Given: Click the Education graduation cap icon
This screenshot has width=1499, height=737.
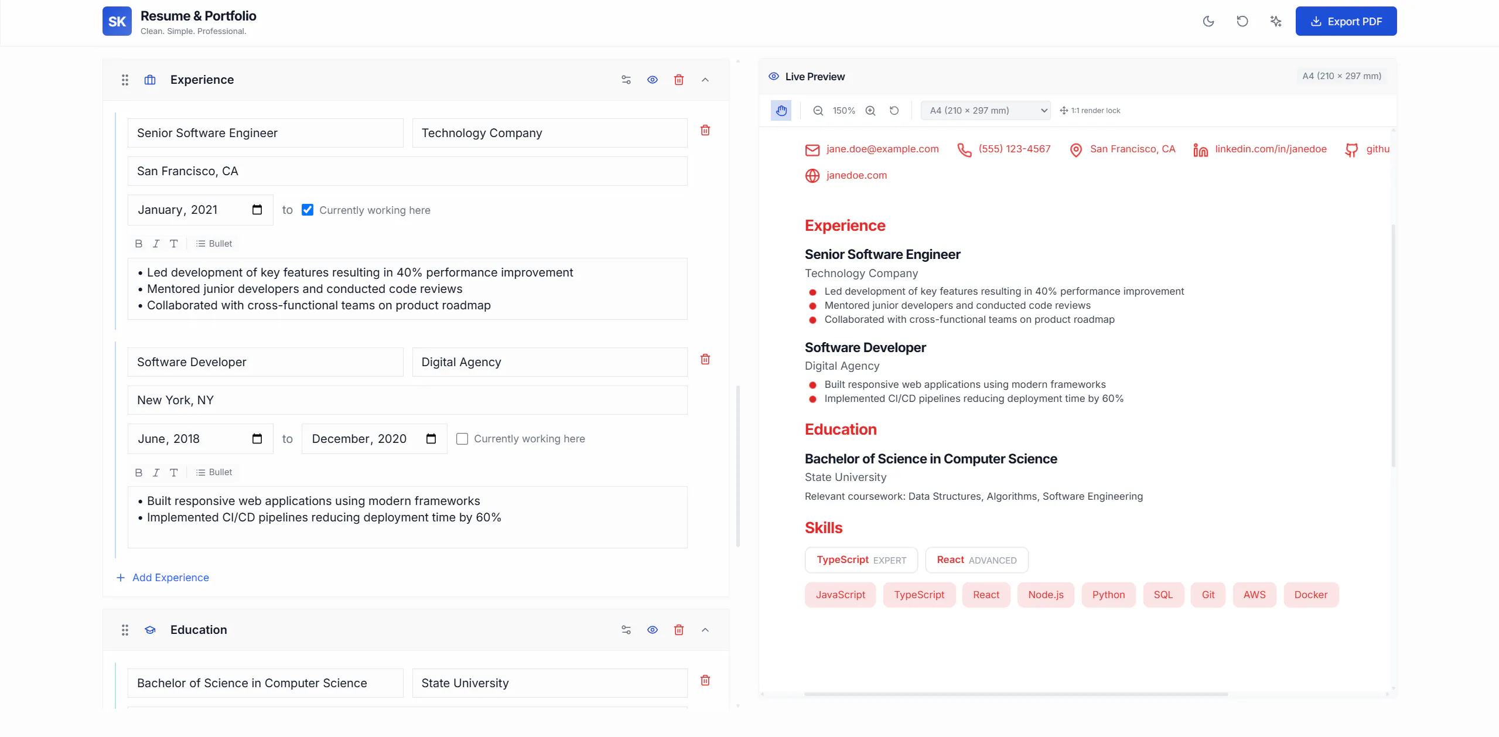Looking at the screenshot, I should [150, 630].
